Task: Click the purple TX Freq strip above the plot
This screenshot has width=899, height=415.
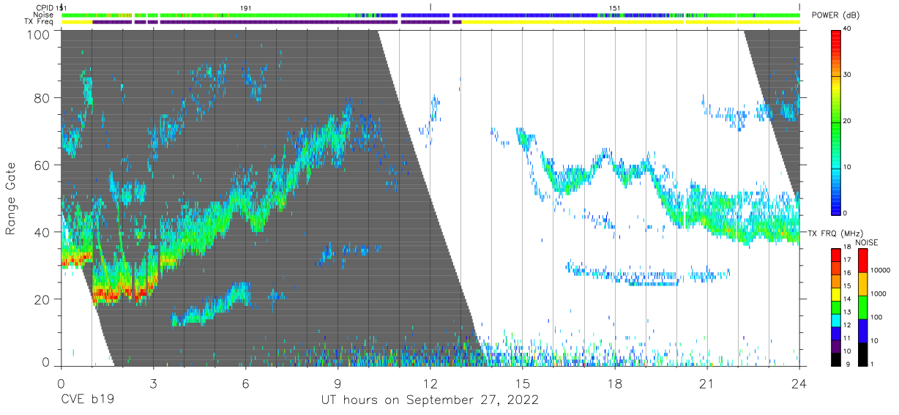Action: pos(278,22)
